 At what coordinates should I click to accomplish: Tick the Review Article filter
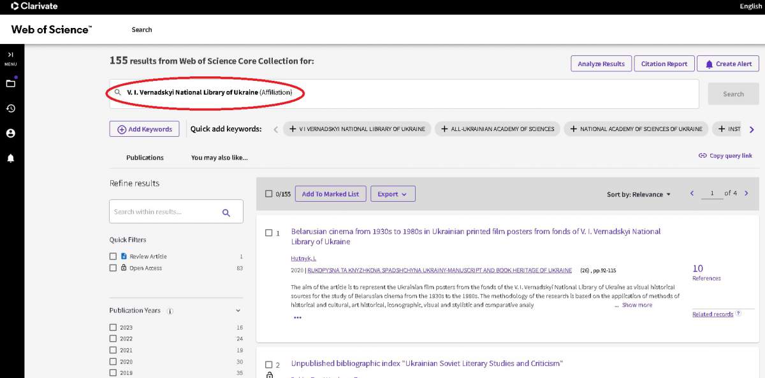(x=113, y=256)
